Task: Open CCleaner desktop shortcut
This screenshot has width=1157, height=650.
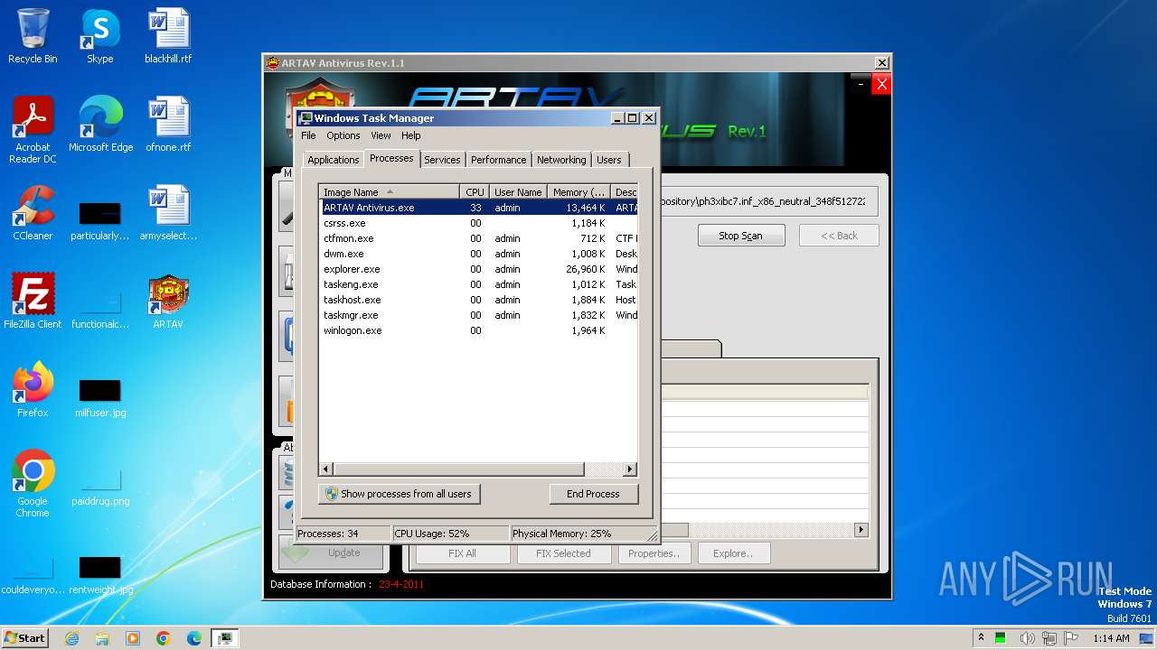Action: [33, 213]
